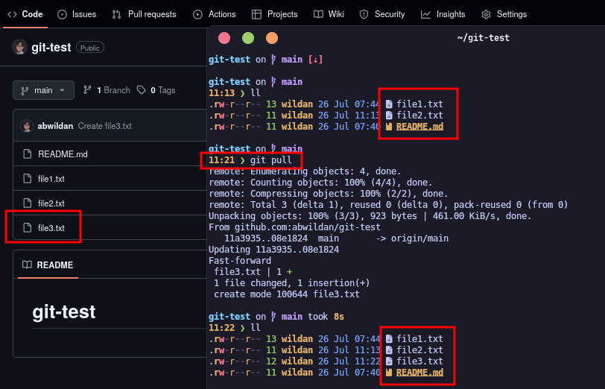Viewport: 605px width, 389px height.
Task: Open file2.txt in the GitHub file list
Action: [x=51, y=203]
